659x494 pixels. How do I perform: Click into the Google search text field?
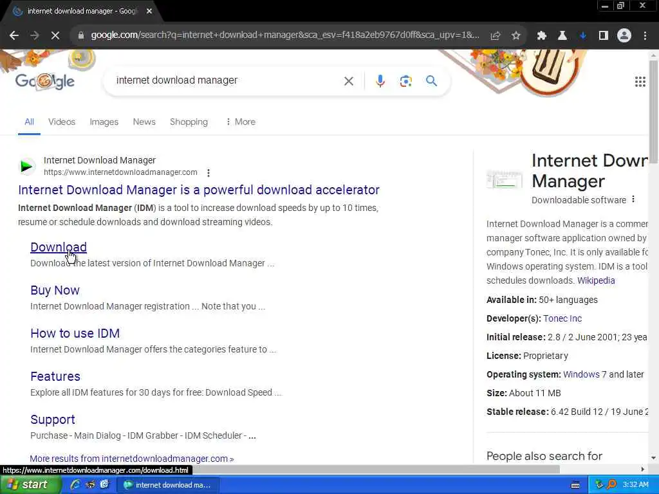[227, 80]
